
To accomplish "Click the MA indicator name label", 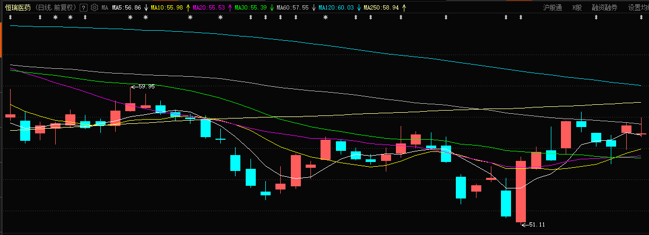I will tap(105, 8).
